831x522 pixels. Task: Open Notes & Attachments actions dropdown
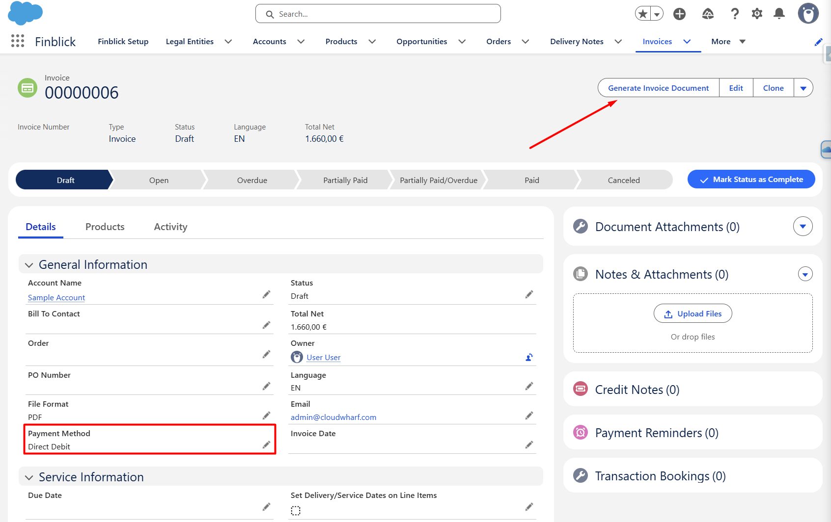(805, 274)
